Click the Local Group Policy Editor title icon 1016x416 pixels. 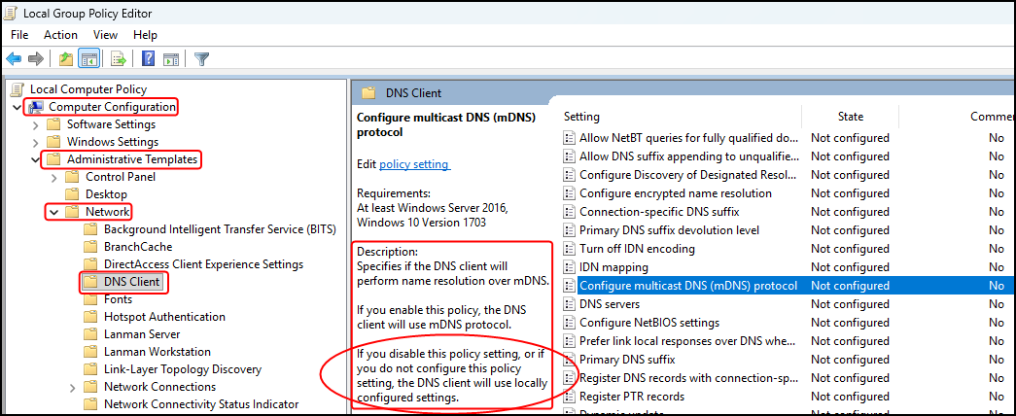[12, 14]
